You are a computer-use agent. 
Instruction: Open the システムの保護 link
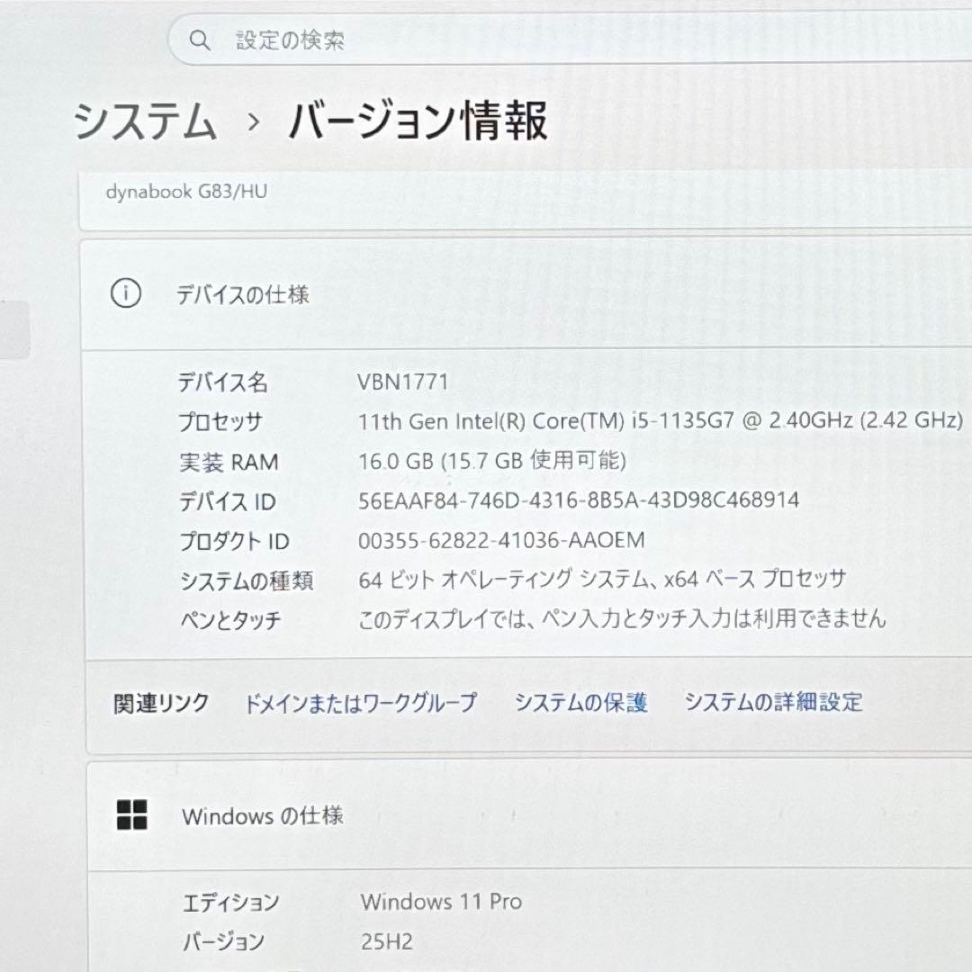point(581,702)
